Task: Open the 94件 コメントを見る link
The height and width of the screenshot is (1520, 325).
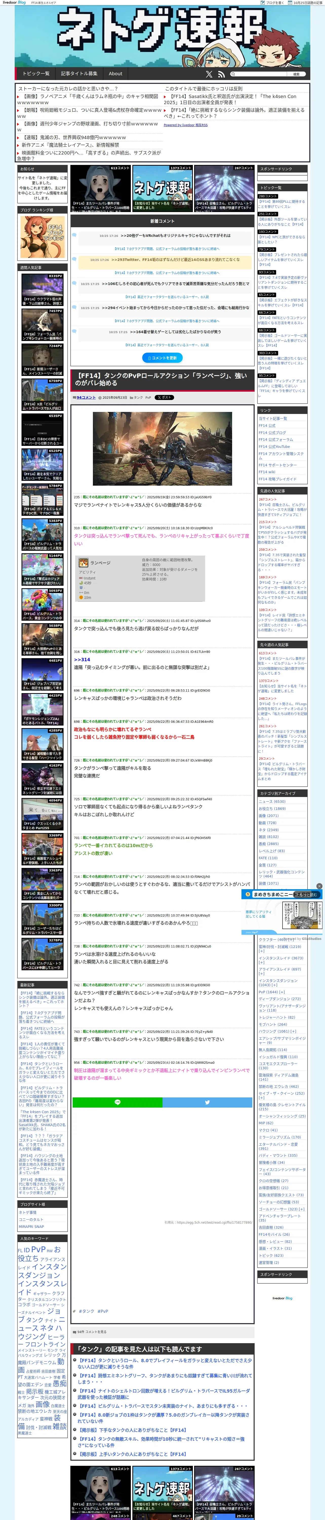Action: 92,1332
